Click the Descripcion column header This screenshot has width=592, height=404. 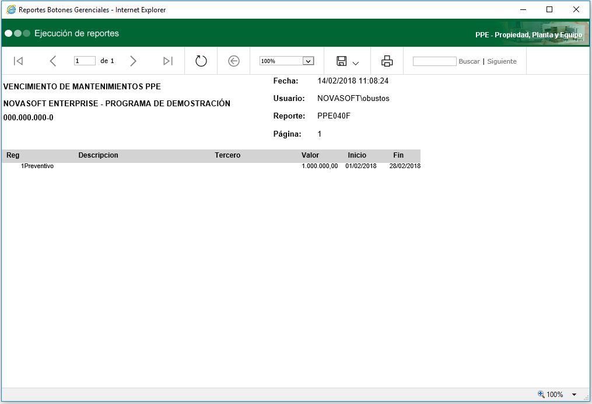pos(98,155)
